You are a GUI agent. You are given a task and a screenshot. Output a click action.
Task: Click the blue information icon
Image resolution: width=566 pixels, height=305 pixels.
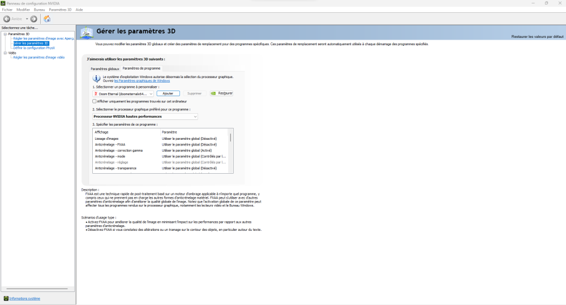click(x=96, y=78)
